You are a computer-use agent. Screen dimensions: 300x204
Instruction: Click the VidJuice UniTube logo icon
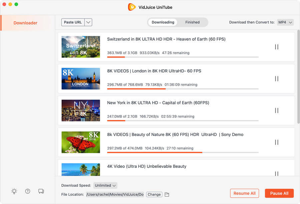pos(132,7)
